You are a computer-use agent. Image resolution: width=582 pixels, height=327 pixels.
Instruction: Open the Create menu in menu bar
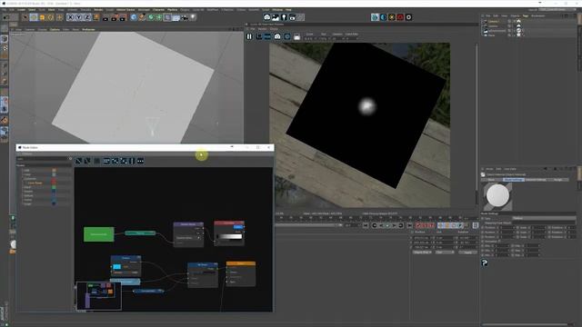(21, 10)
